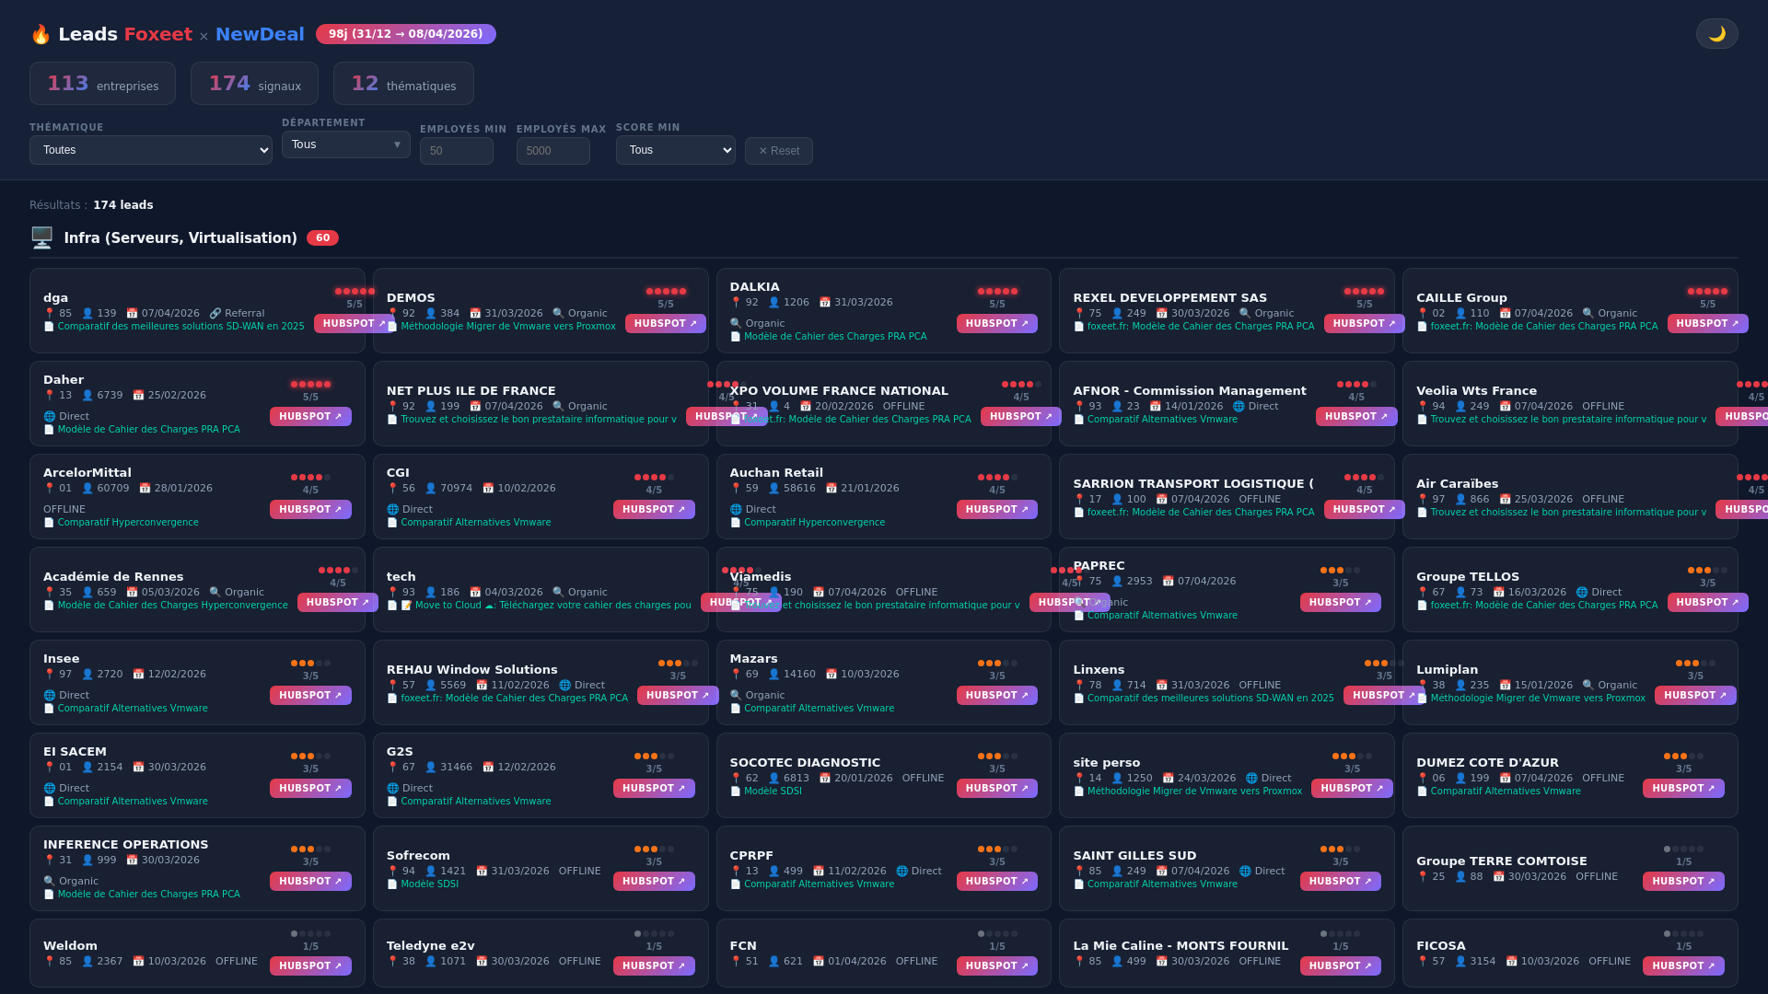The width and height of the screenshot is (1768, 994).
Task: Click the fire icon in the header
Action: [x=41, y=34]
